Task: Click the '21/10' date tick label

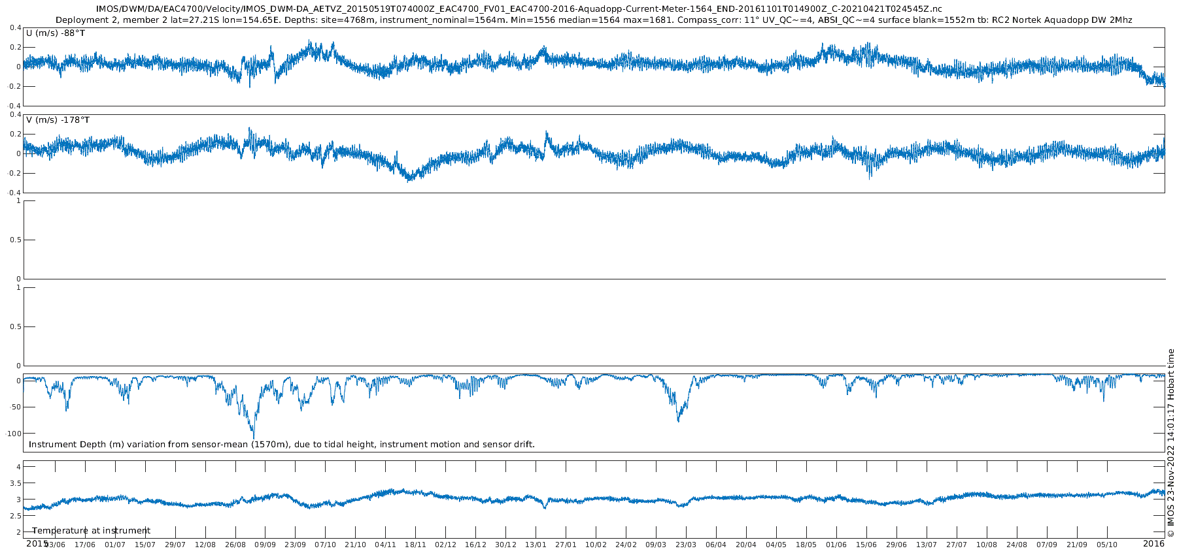Action: click(356, 545)
